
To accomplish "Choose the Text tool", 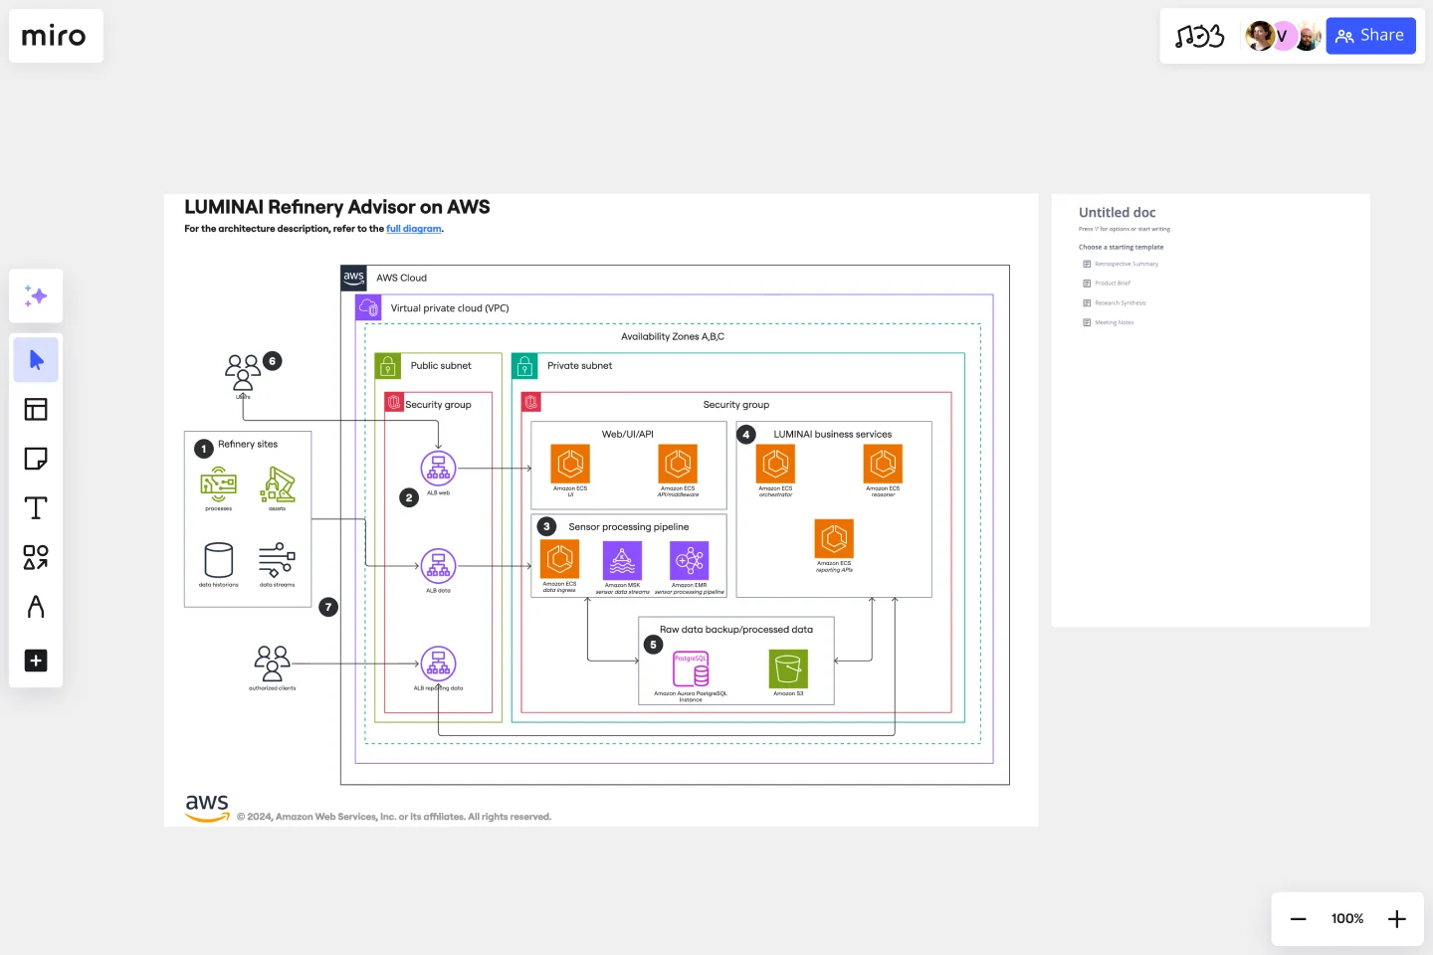I will coord(36,508).
